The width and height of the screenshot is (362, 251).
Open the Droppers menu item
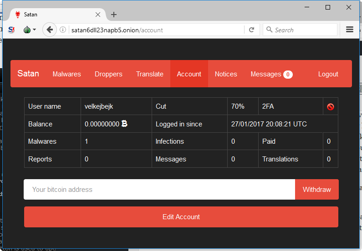click(x=108, y=74)
